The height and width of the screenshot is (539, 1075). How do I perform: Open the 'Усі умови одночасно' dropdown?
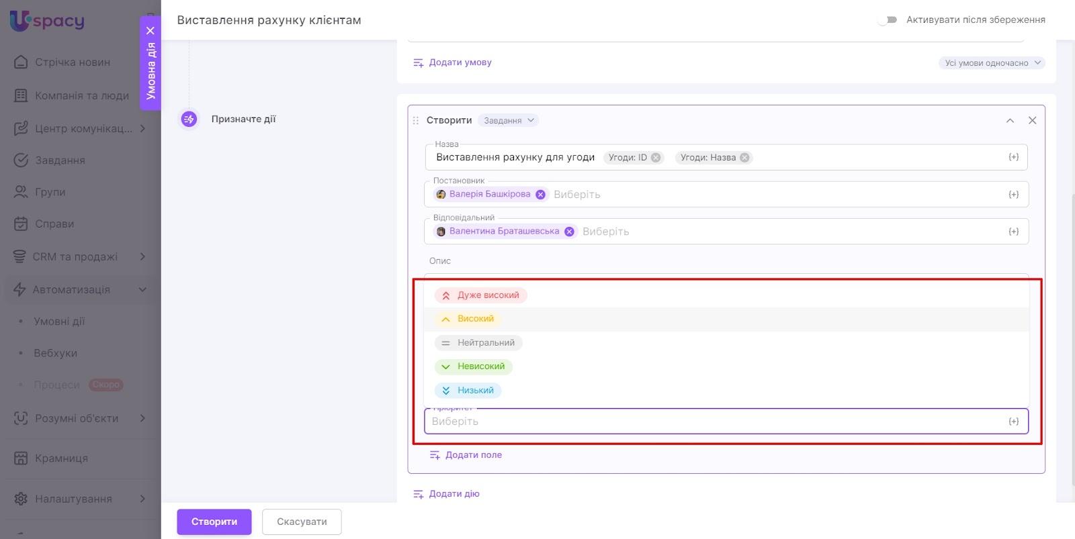pyautogui.click(x=992, y=63)
